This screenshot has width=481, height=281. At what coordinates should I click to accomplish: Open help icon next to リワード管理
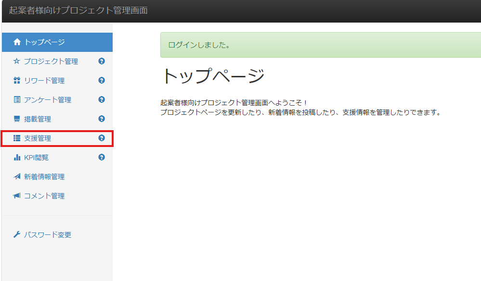pos(102,80)
